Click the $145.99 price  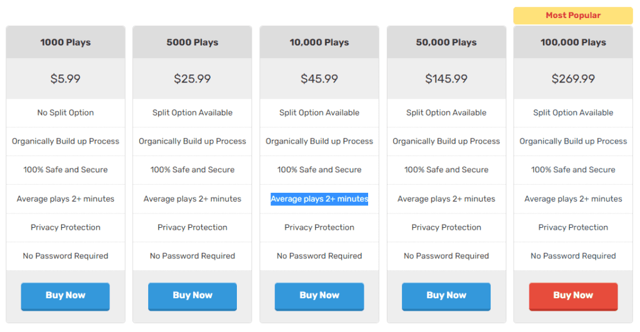[x=446, y=78]
